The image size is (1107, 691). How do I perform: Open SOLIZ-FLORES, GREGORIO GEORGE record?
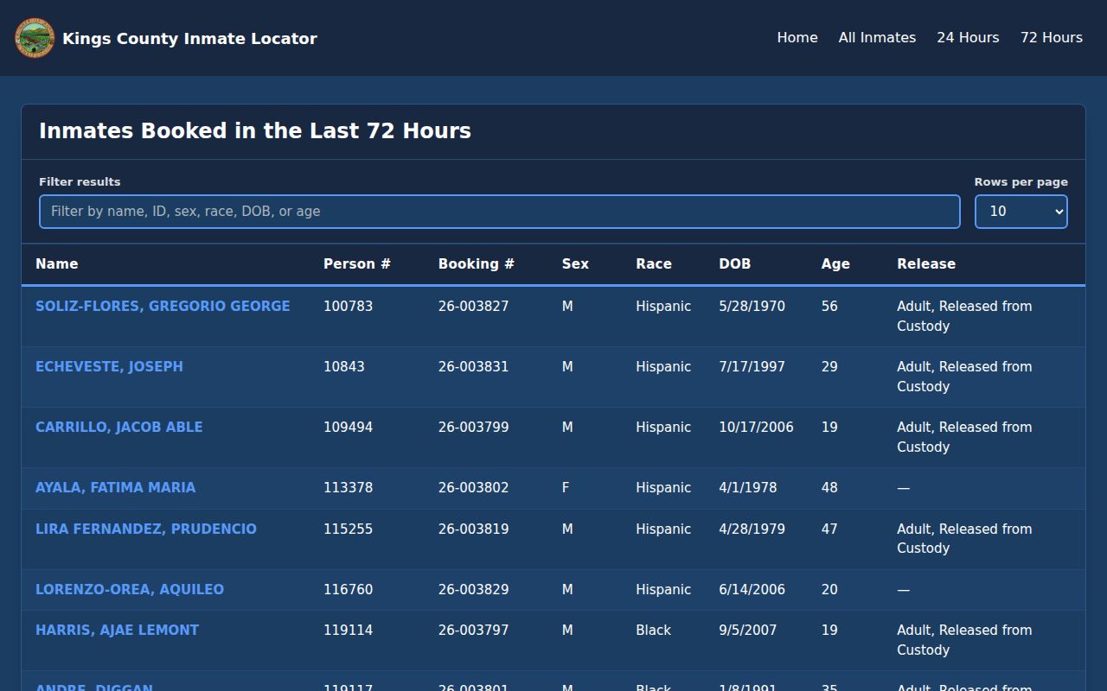point(163,306)
